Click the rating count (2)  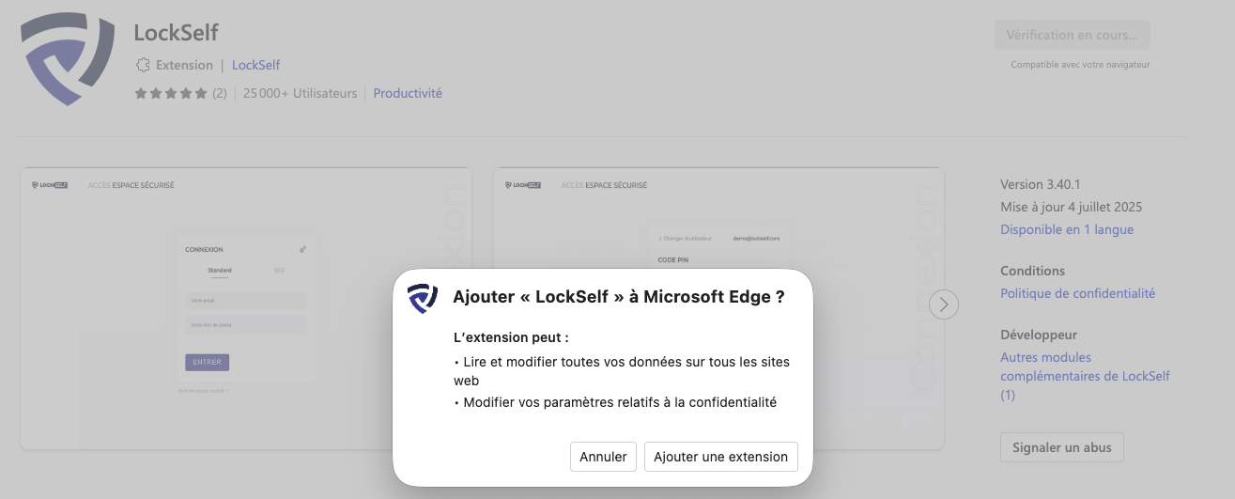219,93
